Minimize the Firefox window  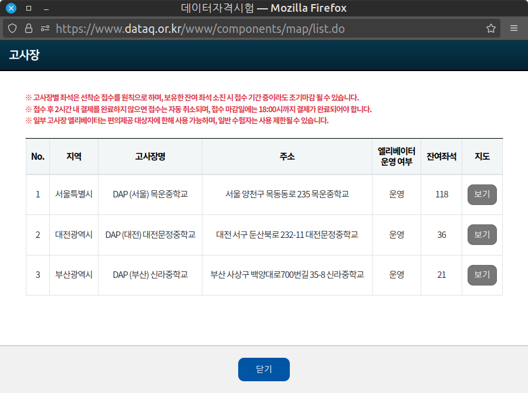46,9
